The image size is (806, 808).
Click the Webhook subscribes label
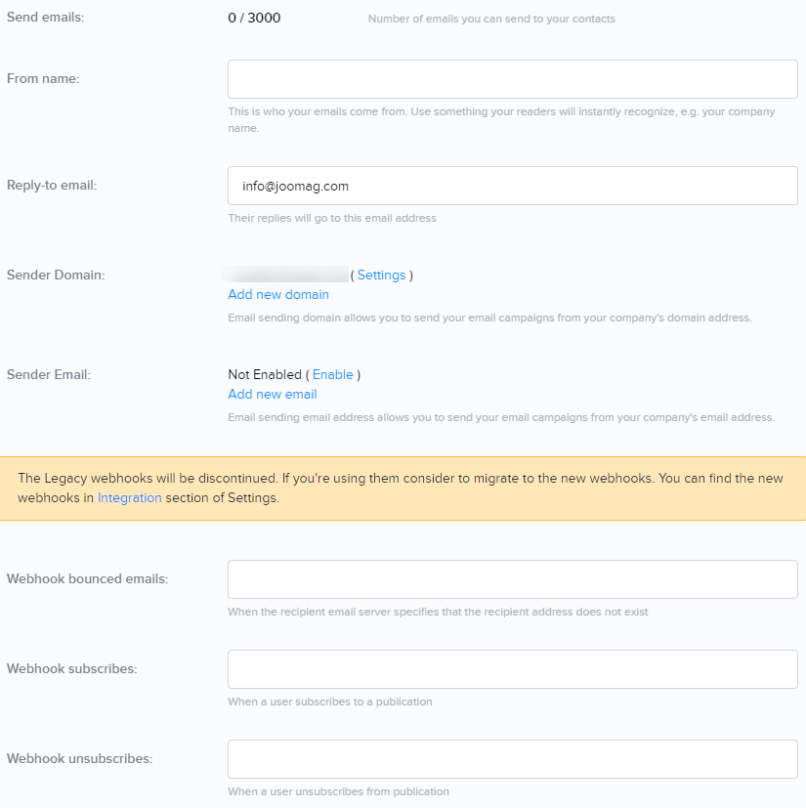pyautogui.click(x=71, y=669)
